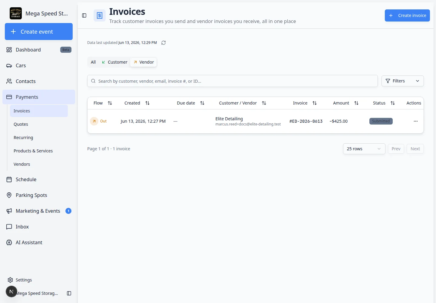Viewport: 436px width, 303px height.
Task: Click the Mega Speed Storag... account label
Action: pos(37,293)
